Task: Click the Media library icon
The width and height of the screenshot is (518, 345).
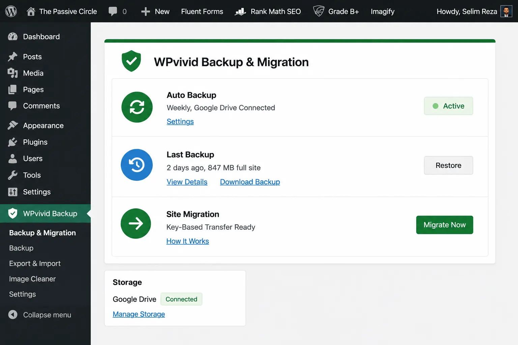Action: click(x=13, y=73)
